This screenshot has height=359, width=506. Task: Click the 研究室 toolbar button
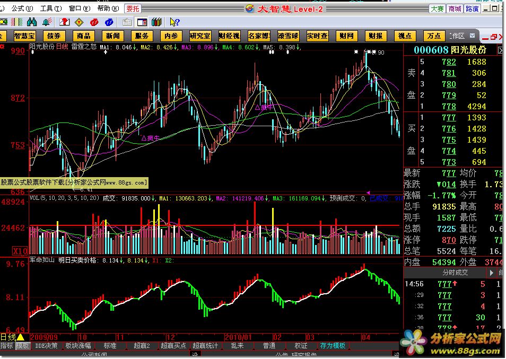(x=200, y=36)
